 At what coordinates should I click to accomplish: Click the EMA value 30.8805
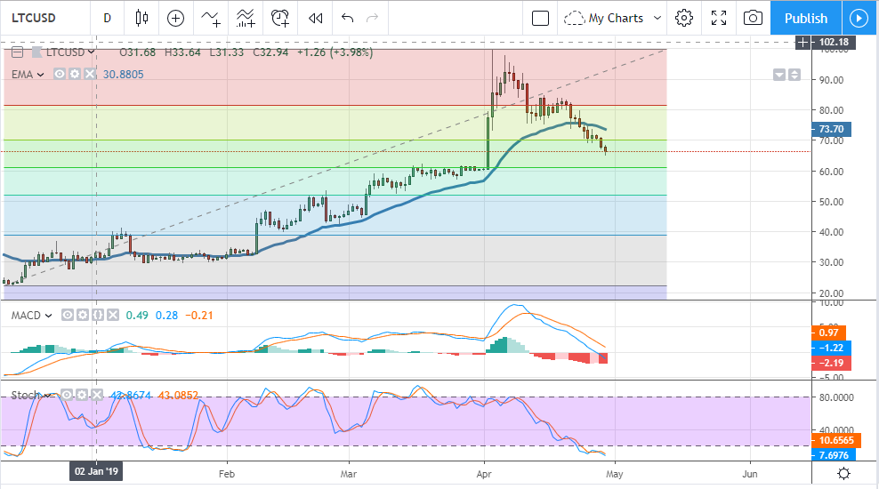[123, 75]
